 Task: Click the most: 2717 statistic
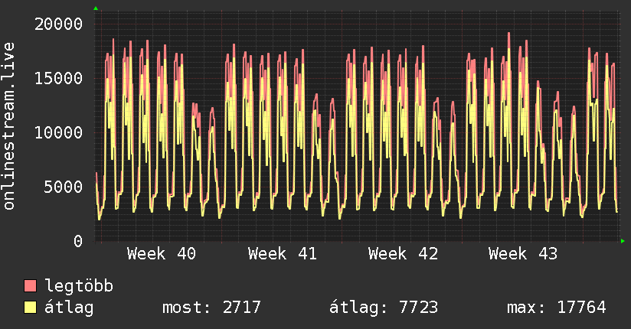[211, 308]
